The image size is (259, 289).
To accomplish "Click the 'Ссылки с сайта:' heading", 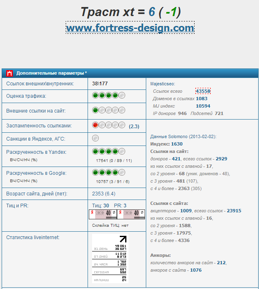I will click(169, 203).
